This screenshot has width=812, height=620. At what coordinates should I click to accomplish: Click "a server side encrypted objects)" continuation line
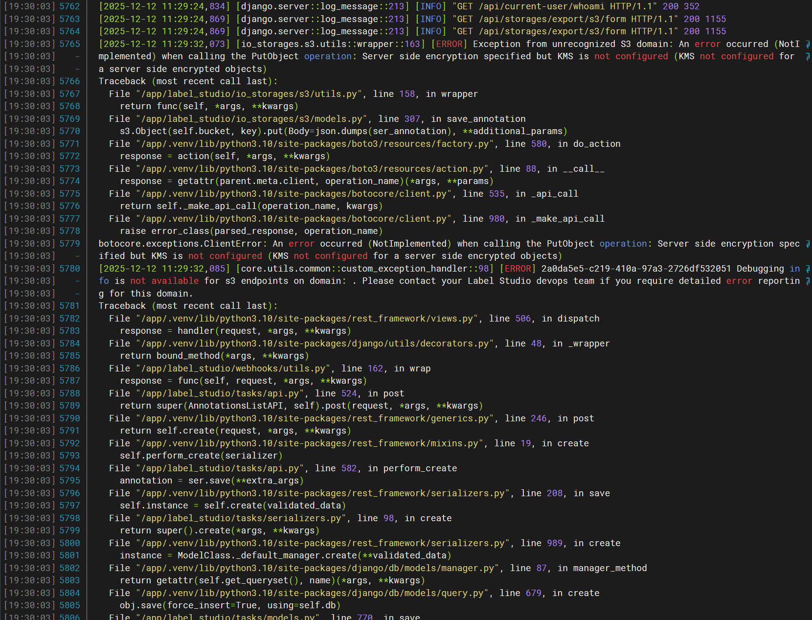[182, 69]
